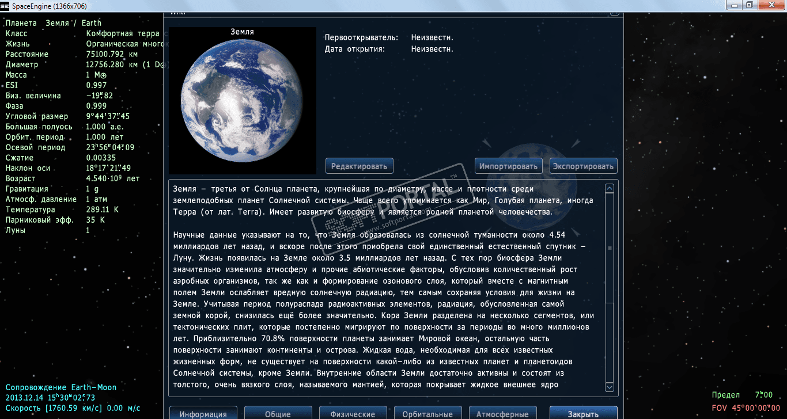Click the wiki text scrollbar down arrow
787x419 pixels.
click(x=610, y=388)
